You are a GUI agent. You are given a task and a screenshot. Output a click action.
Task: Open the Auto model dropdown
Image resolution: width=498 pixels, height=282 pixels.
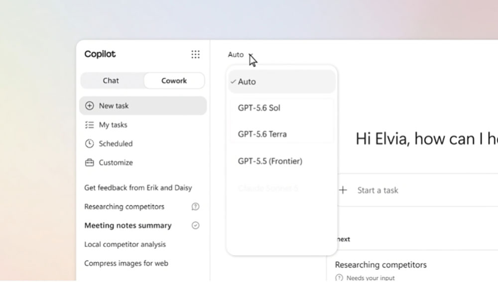241,55
